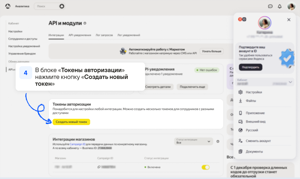Click the Магазин column header
300x179 pixels.
click(61, 158)
